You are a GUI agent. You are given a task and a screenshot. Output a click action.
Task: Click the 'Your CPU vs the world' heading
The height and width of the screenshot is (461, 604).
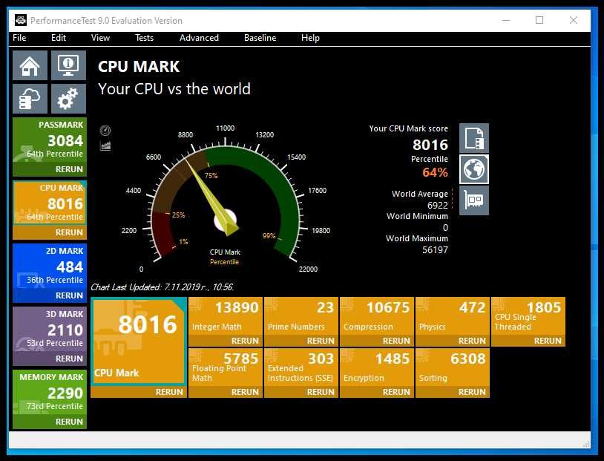click(174, 89)
